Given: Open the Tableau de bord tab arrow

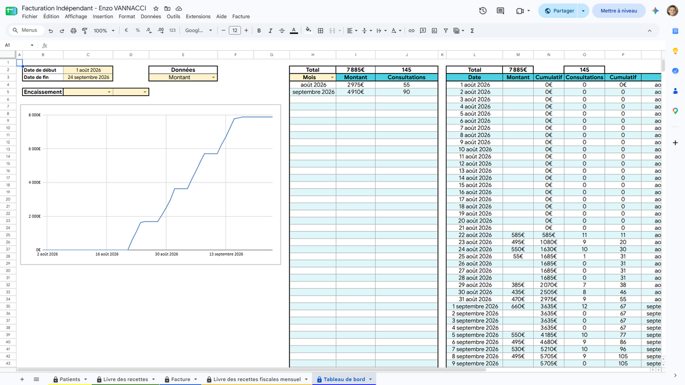Looking at the screenshot, I should (x=370, y=379).
